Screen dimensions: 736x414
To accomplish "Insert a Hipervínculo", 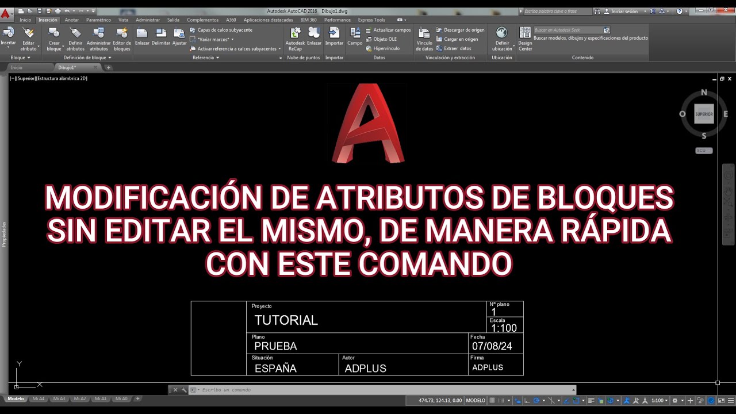I will point(382,48).
